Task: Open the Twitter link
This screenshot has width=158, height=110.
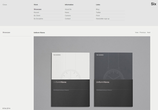Action: tap(98, 12)
